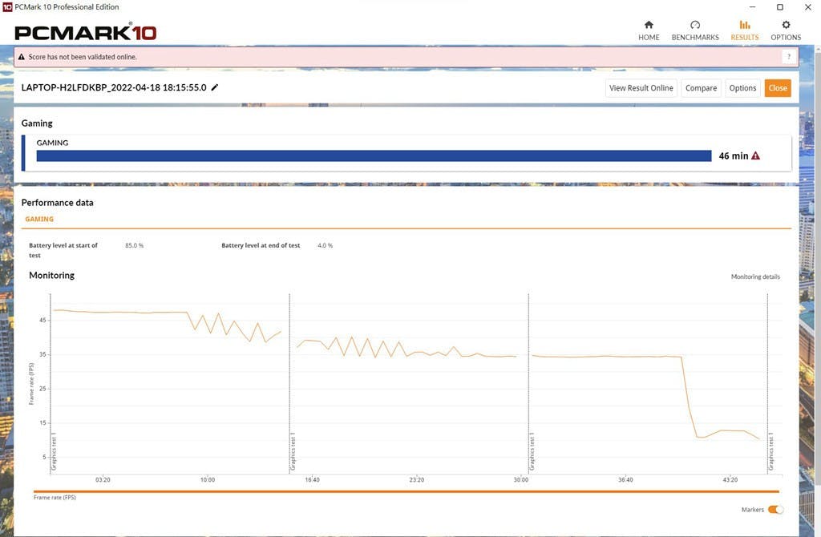Image resolution: width=821 pixels, height=537 pixels.
Task: Click the blue Gaming progress bar
Action: pyautogui.click(x=374, y=156)
